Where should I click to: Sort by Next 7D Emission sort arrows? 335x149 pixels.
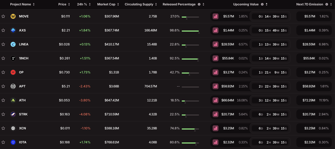331,4
